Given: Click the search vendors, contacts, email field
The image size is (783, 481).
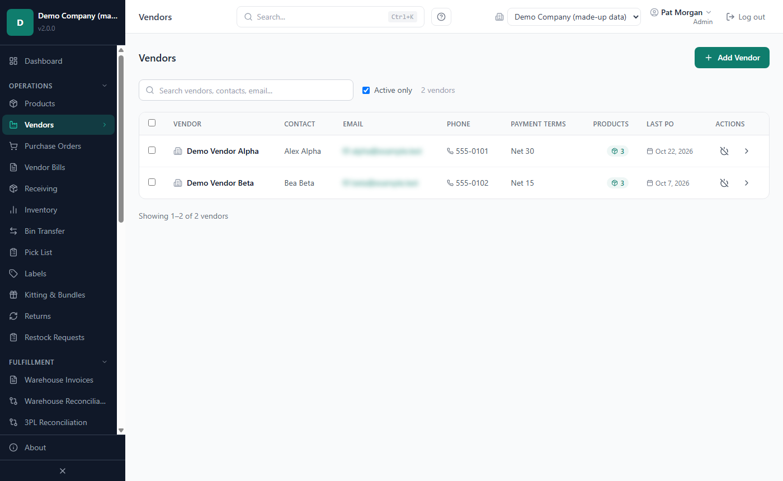Looking at the screenshot, I should tap(246, 90).
